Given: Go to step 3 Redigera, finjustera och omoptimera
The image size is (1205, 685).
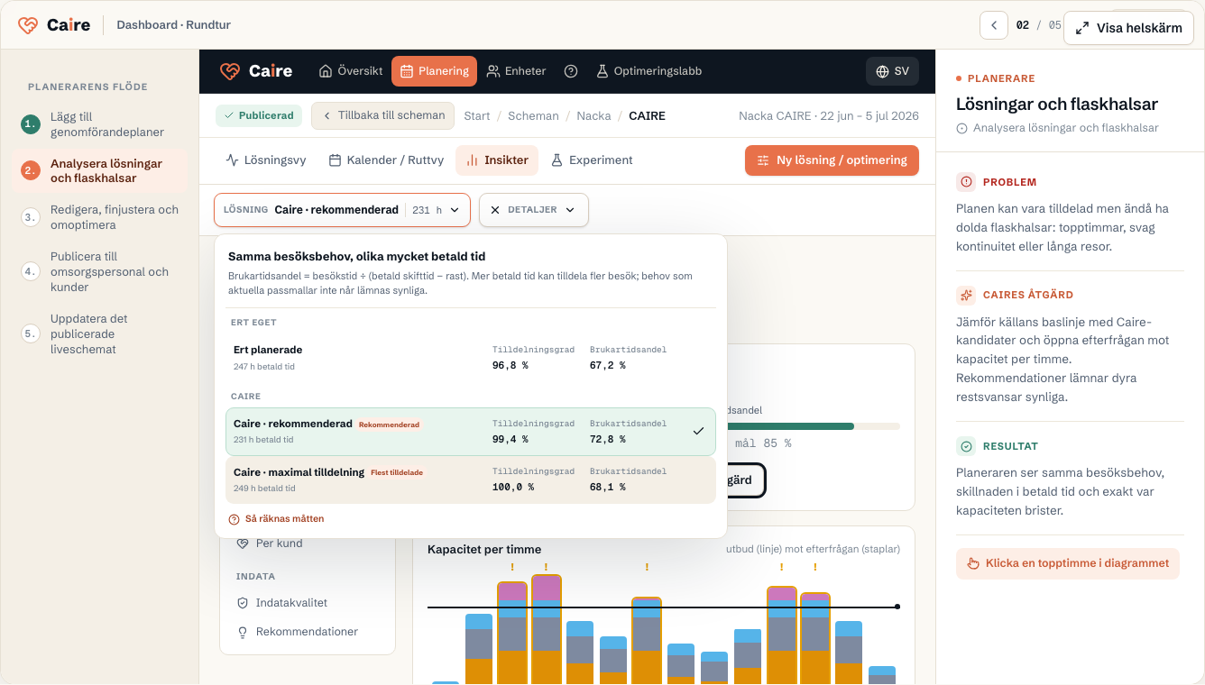Looking at the screenshot, I should point(99,217).
